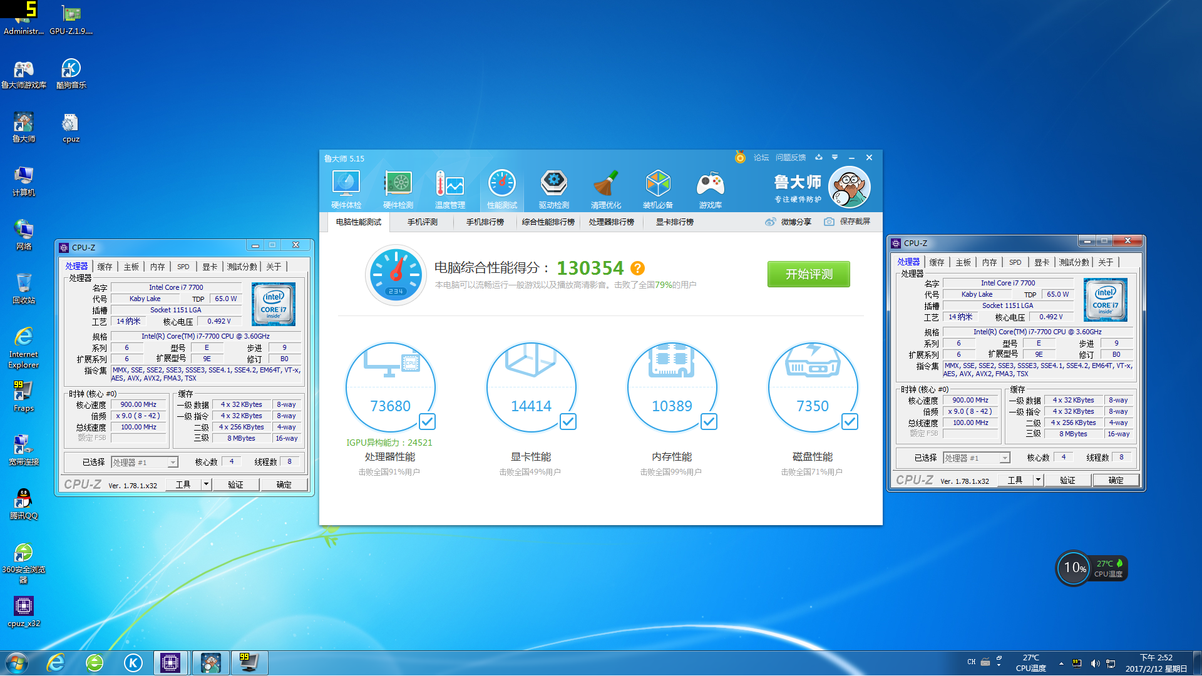Click the taskbar clock

click(1156, 663)
